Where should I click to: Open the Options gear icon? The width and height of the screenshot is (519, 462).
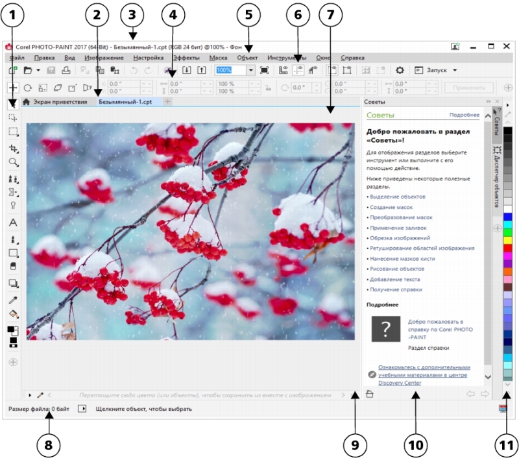click(x=400, y=70)
